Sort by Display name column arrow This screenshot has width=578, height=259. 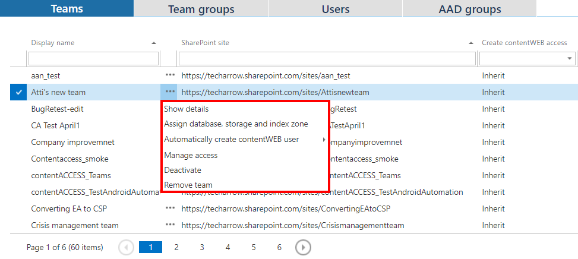pos(154,43)
